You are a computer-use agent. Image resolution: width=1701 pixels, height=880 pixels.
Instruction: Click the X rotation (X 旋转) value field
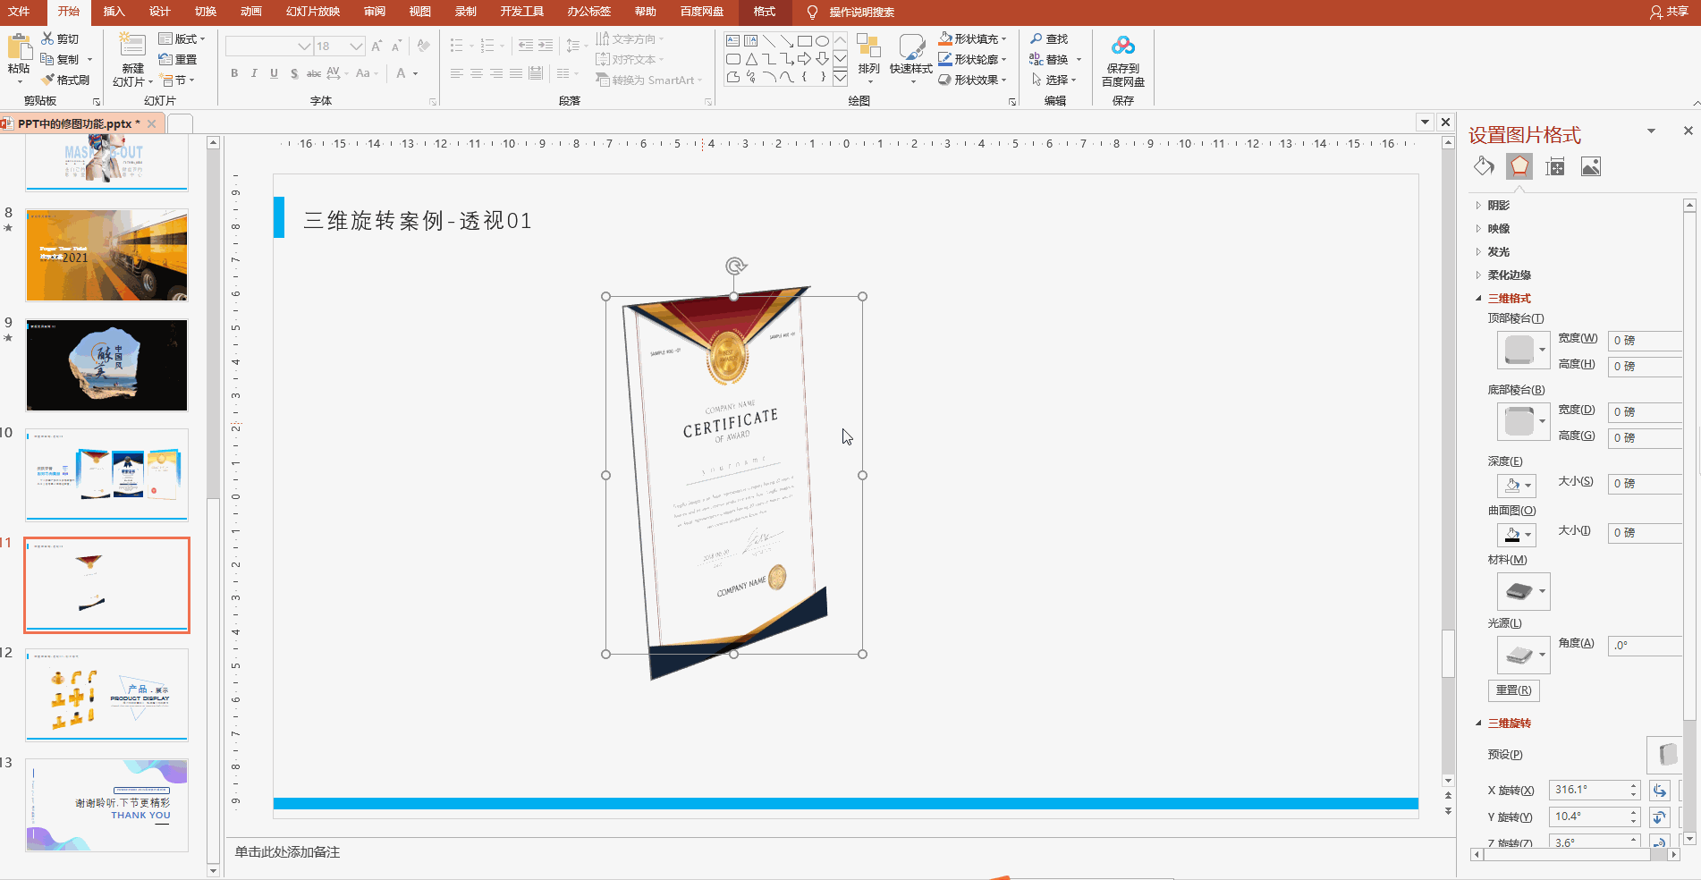pos(1588,790)
